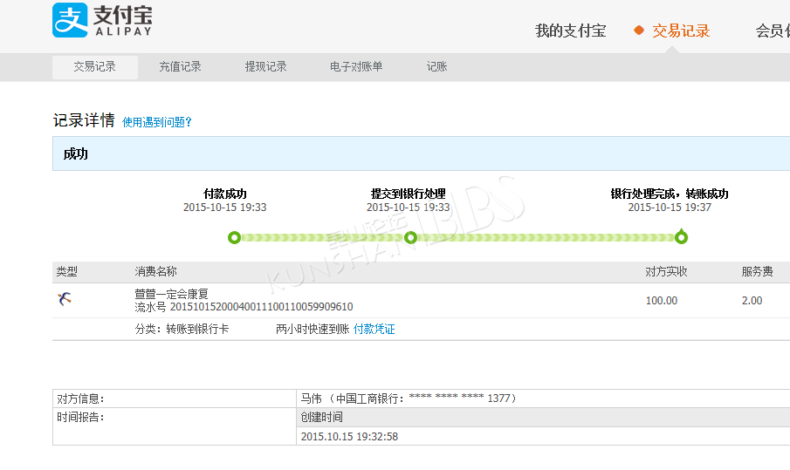The width and height of the screenshot is (790, 470).
Task: Open 交易记录 in top navigation
Action: click(x=681, y=31)
